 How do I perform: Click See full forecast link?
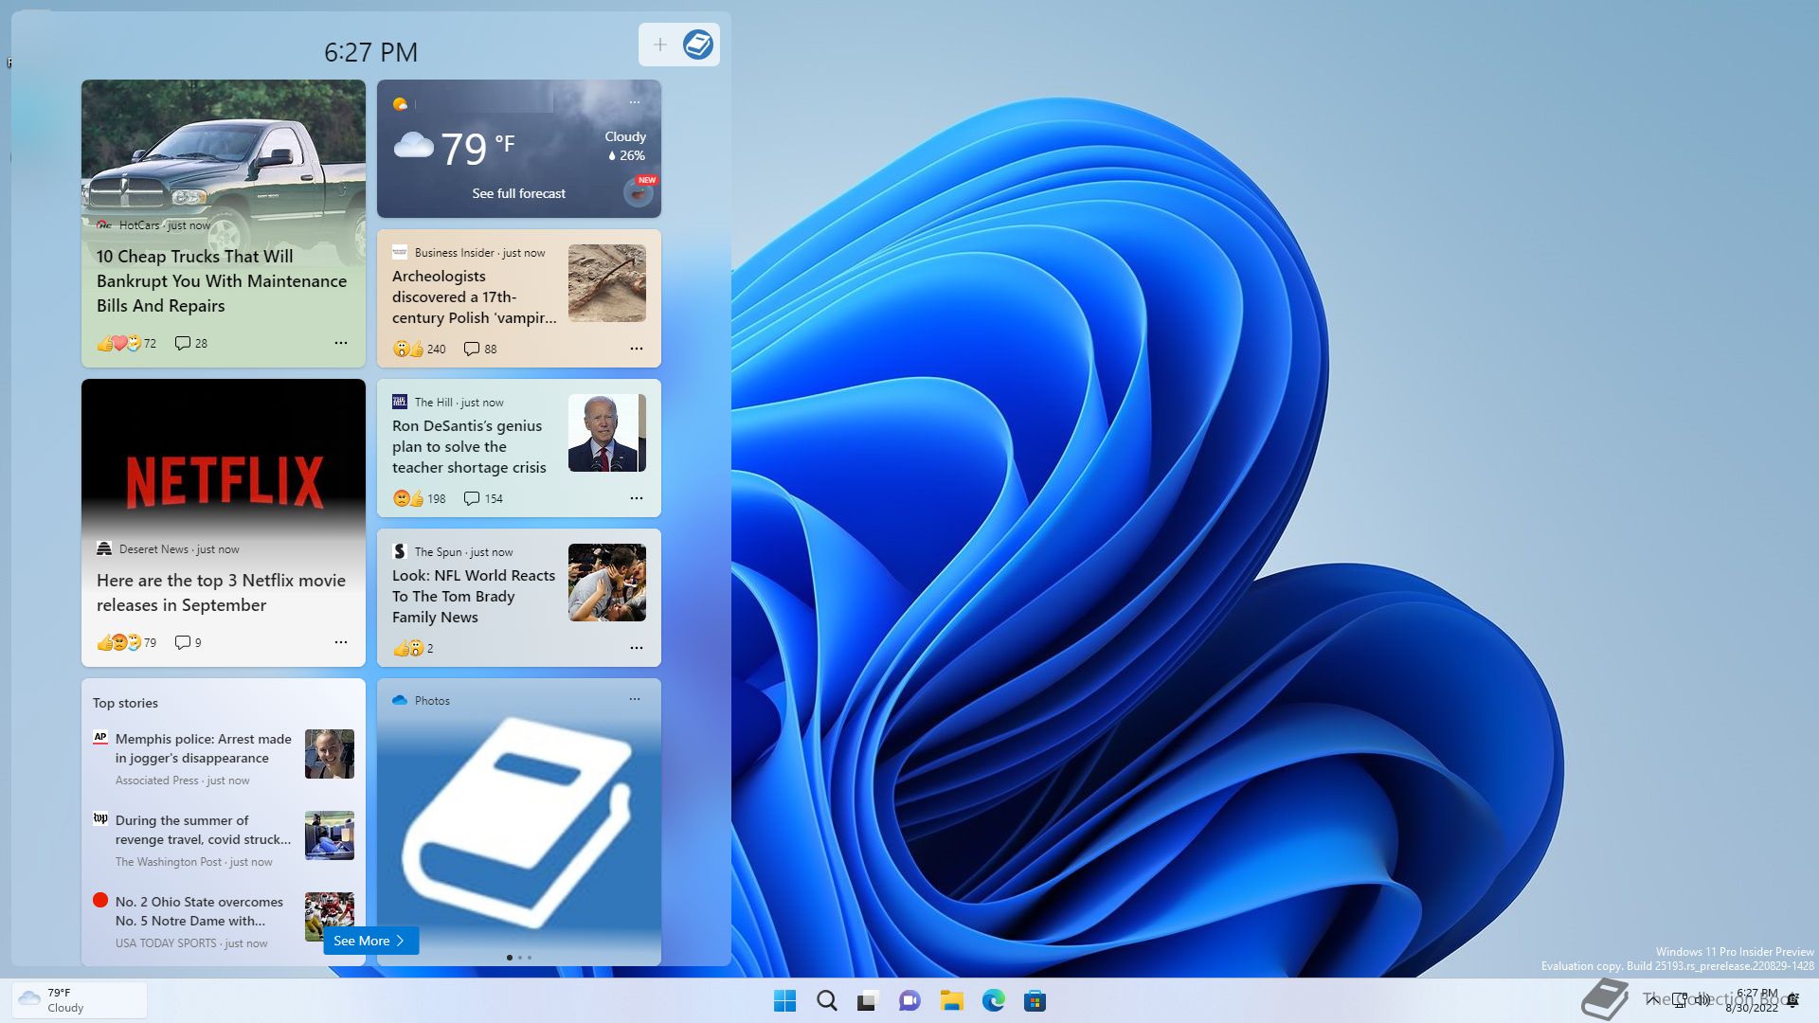(x=518, y=193)
